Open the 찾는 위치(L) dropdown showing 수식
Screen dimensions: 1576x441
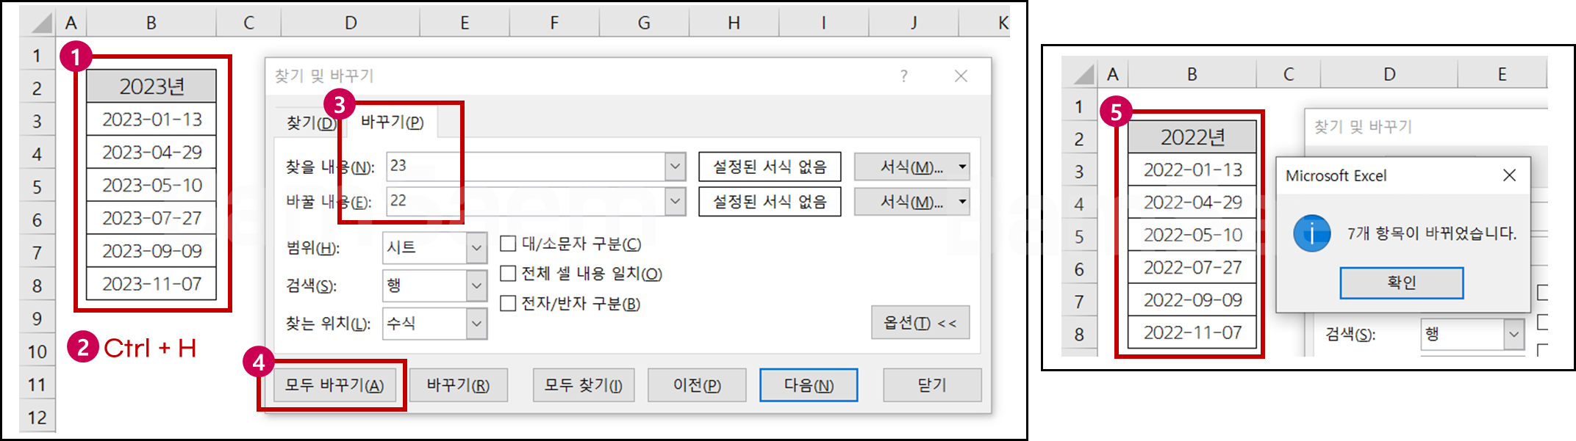435,324
